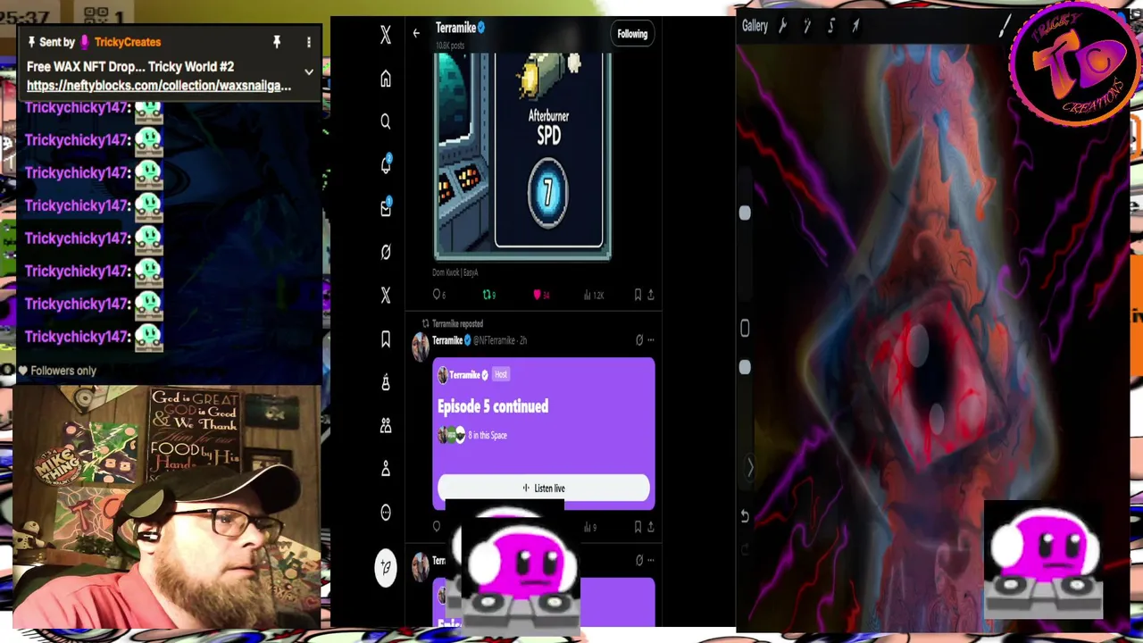
Task: Open the Communities people icon in X sidebar
Action: [386, 426]
